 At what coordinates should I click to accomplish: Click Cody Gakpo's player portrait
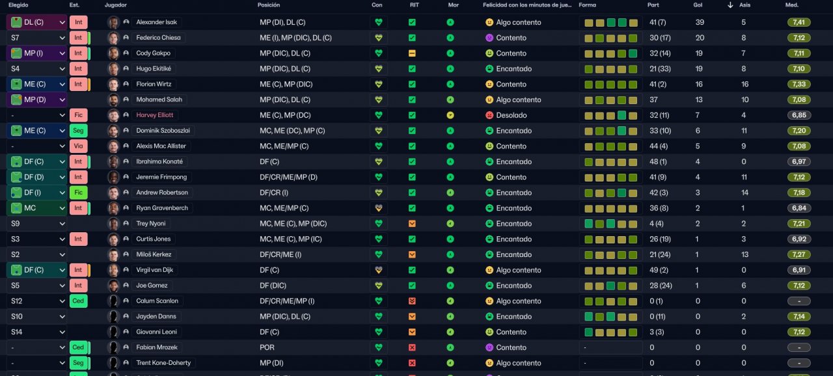[x=113, y=53]
